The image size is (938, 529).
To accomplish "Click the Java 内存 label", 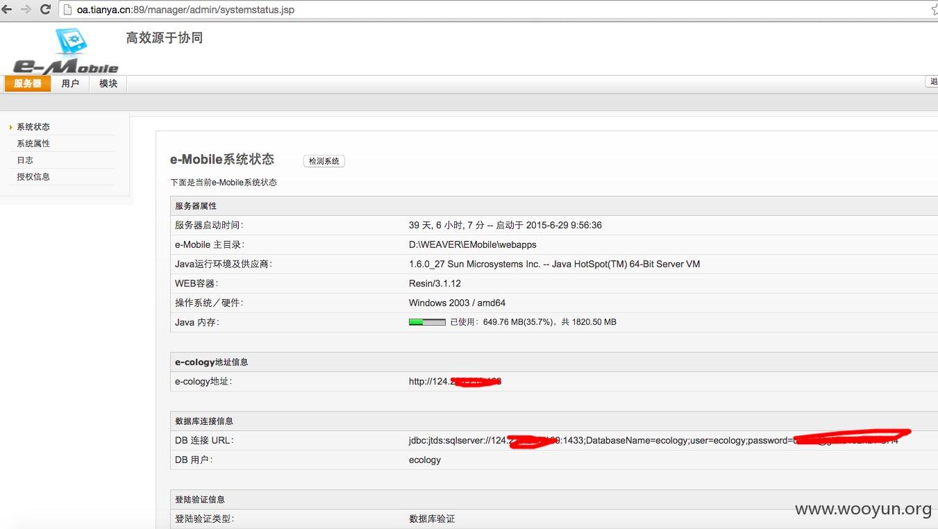I will [197, 323].
